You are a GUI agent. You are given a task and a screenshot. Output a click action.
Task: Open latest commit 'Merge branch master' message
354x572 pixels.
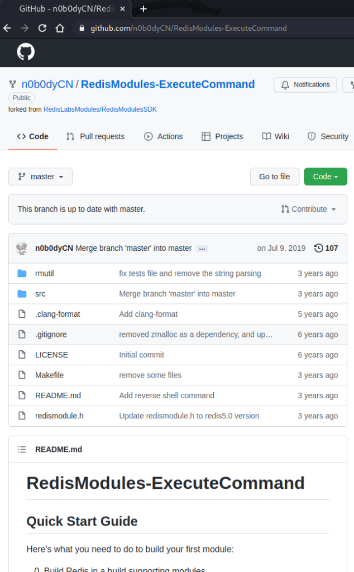coord(133,249)
